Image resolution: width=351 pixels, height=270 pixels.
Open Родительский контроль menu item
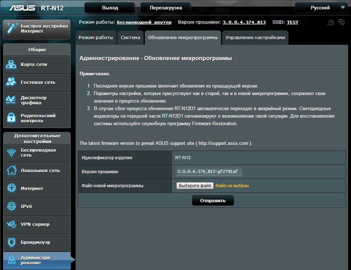[x=37, y=118]
